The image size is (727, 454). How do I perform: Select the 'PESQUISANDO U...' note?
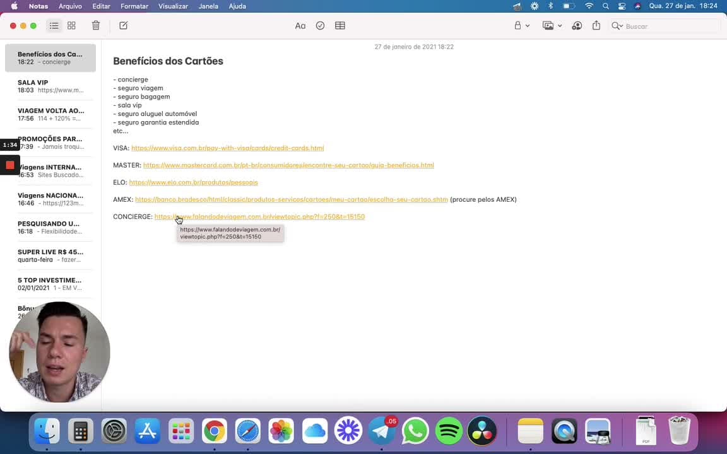pos(50,228)
